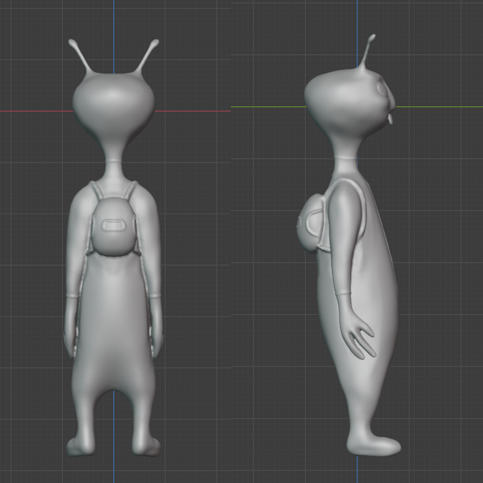The width and height of the screenshot is (483, 483).
Task: Select the eye socket in the side view
Action: [x=380, y=87]
